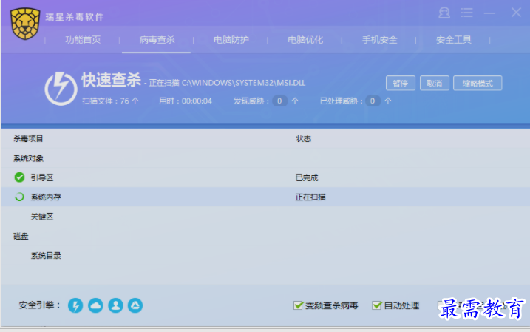
Task: Click the 瑞星杀毒软件 title text
Action: (x=75, y=17)
